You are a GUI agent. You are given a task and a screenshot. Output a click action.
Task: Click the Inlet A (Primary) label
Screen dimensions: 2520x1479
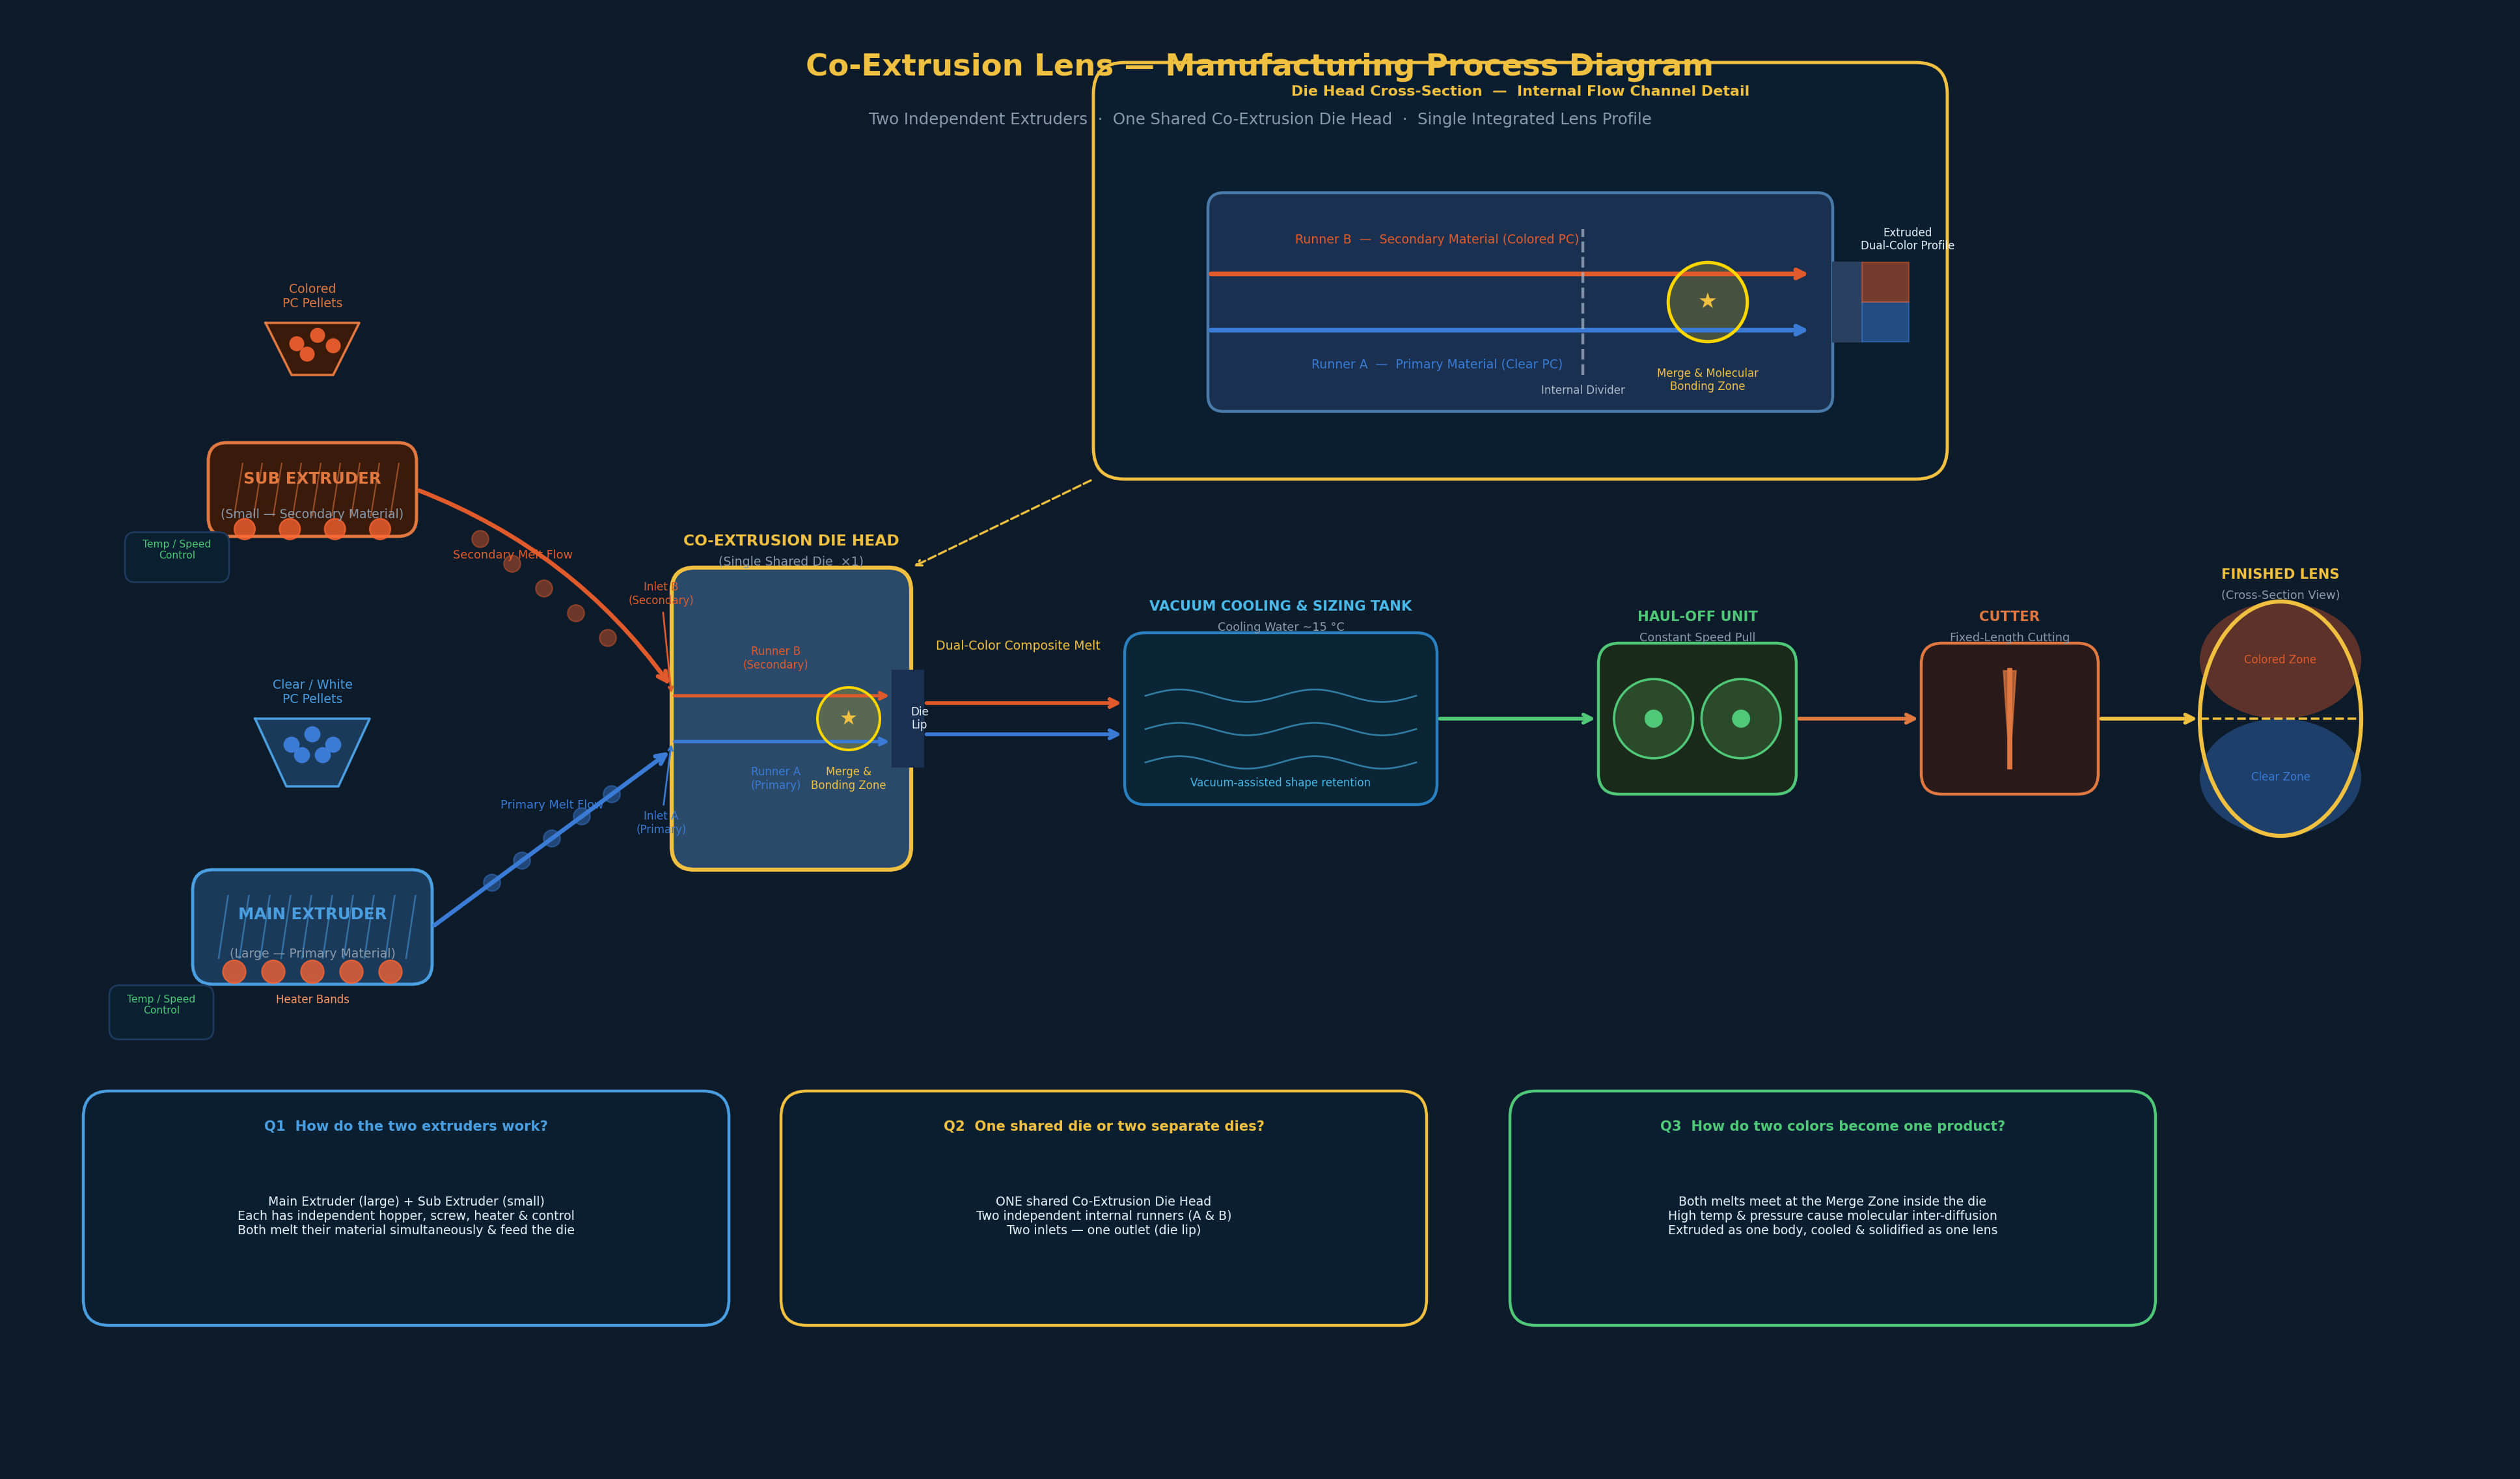tap(660, 822)
